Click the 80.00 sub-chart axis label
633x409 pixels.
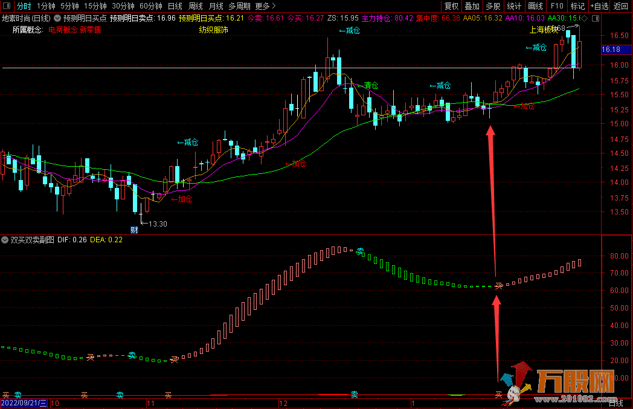point(619,256)
